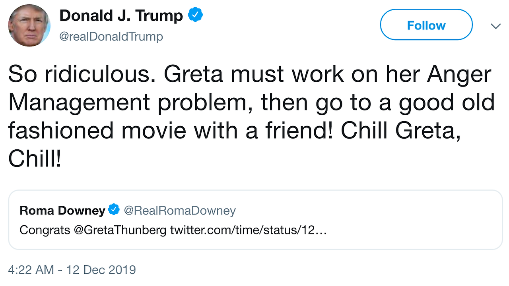Click the 4:22 AM - 12 Dec 2019 timestamp
Viewport: 509px width, 286px height.
click(72, 270)
